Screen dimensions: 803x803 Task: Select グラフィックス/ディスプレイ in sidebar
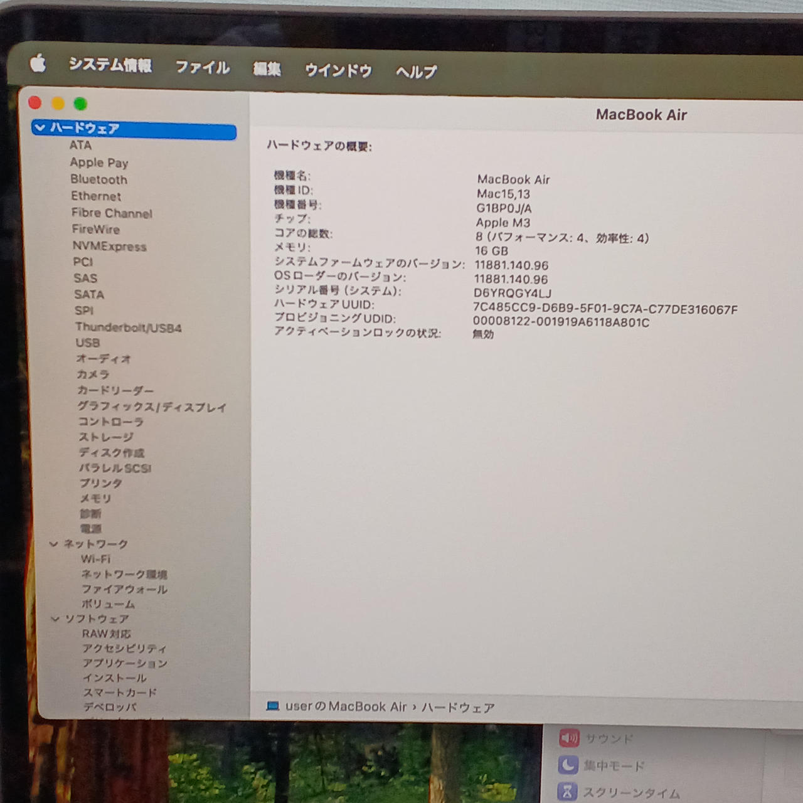(151, 407)
